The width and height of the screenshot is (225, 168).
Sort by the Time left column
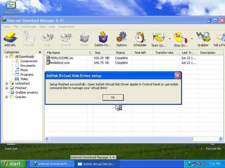(142, 53)
